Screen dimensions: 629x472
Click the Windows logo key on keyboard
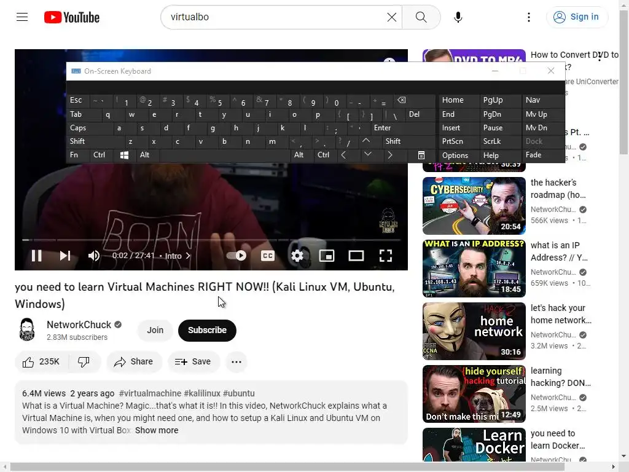pos(124,155)
